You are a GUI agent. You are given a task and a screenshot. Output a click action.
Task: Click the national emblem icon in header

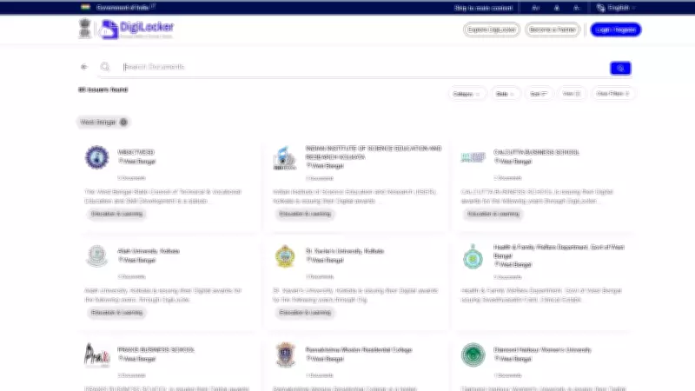point(84,29)
